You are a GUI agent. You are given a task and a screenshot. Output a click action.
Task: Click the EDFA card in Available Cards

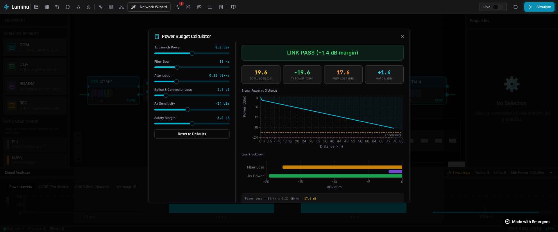35,160
